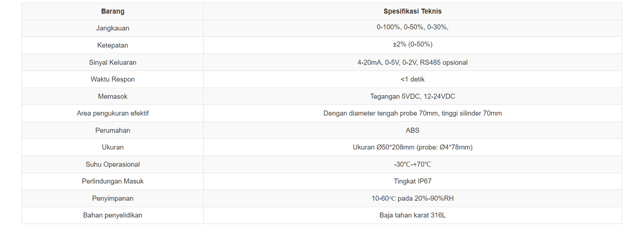Screen dimensions: 636x230
Task: Click the Spesifikasi Teknis column header
Action: [412, 11]
